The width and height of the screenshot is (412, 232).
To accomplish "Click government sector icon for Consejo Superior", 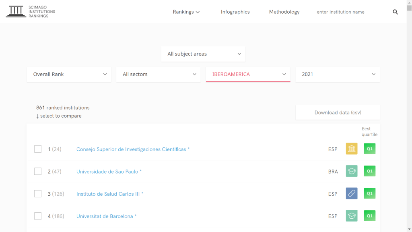I will (x=352, y=149).
